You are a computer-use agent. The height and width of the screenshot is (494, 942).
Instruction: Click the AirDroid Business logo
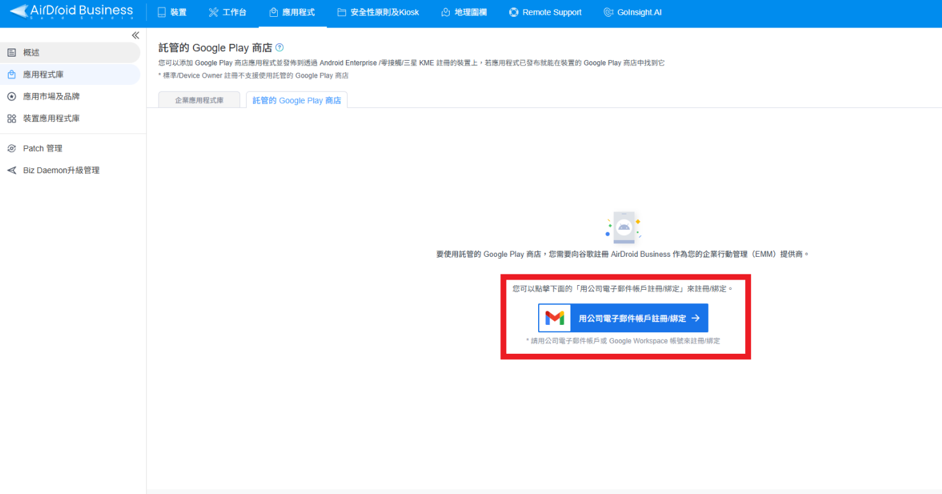(x=71, y=11)
